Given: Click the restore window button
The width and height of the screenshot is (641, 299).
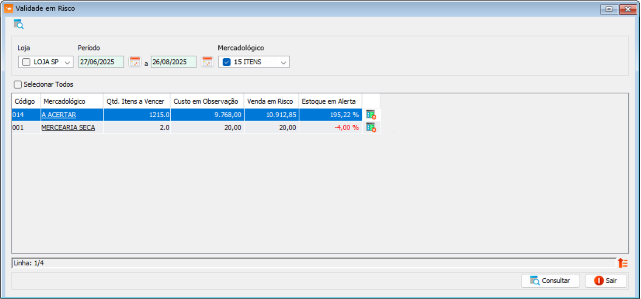Looking at the screenshot, I should [609, 9].
